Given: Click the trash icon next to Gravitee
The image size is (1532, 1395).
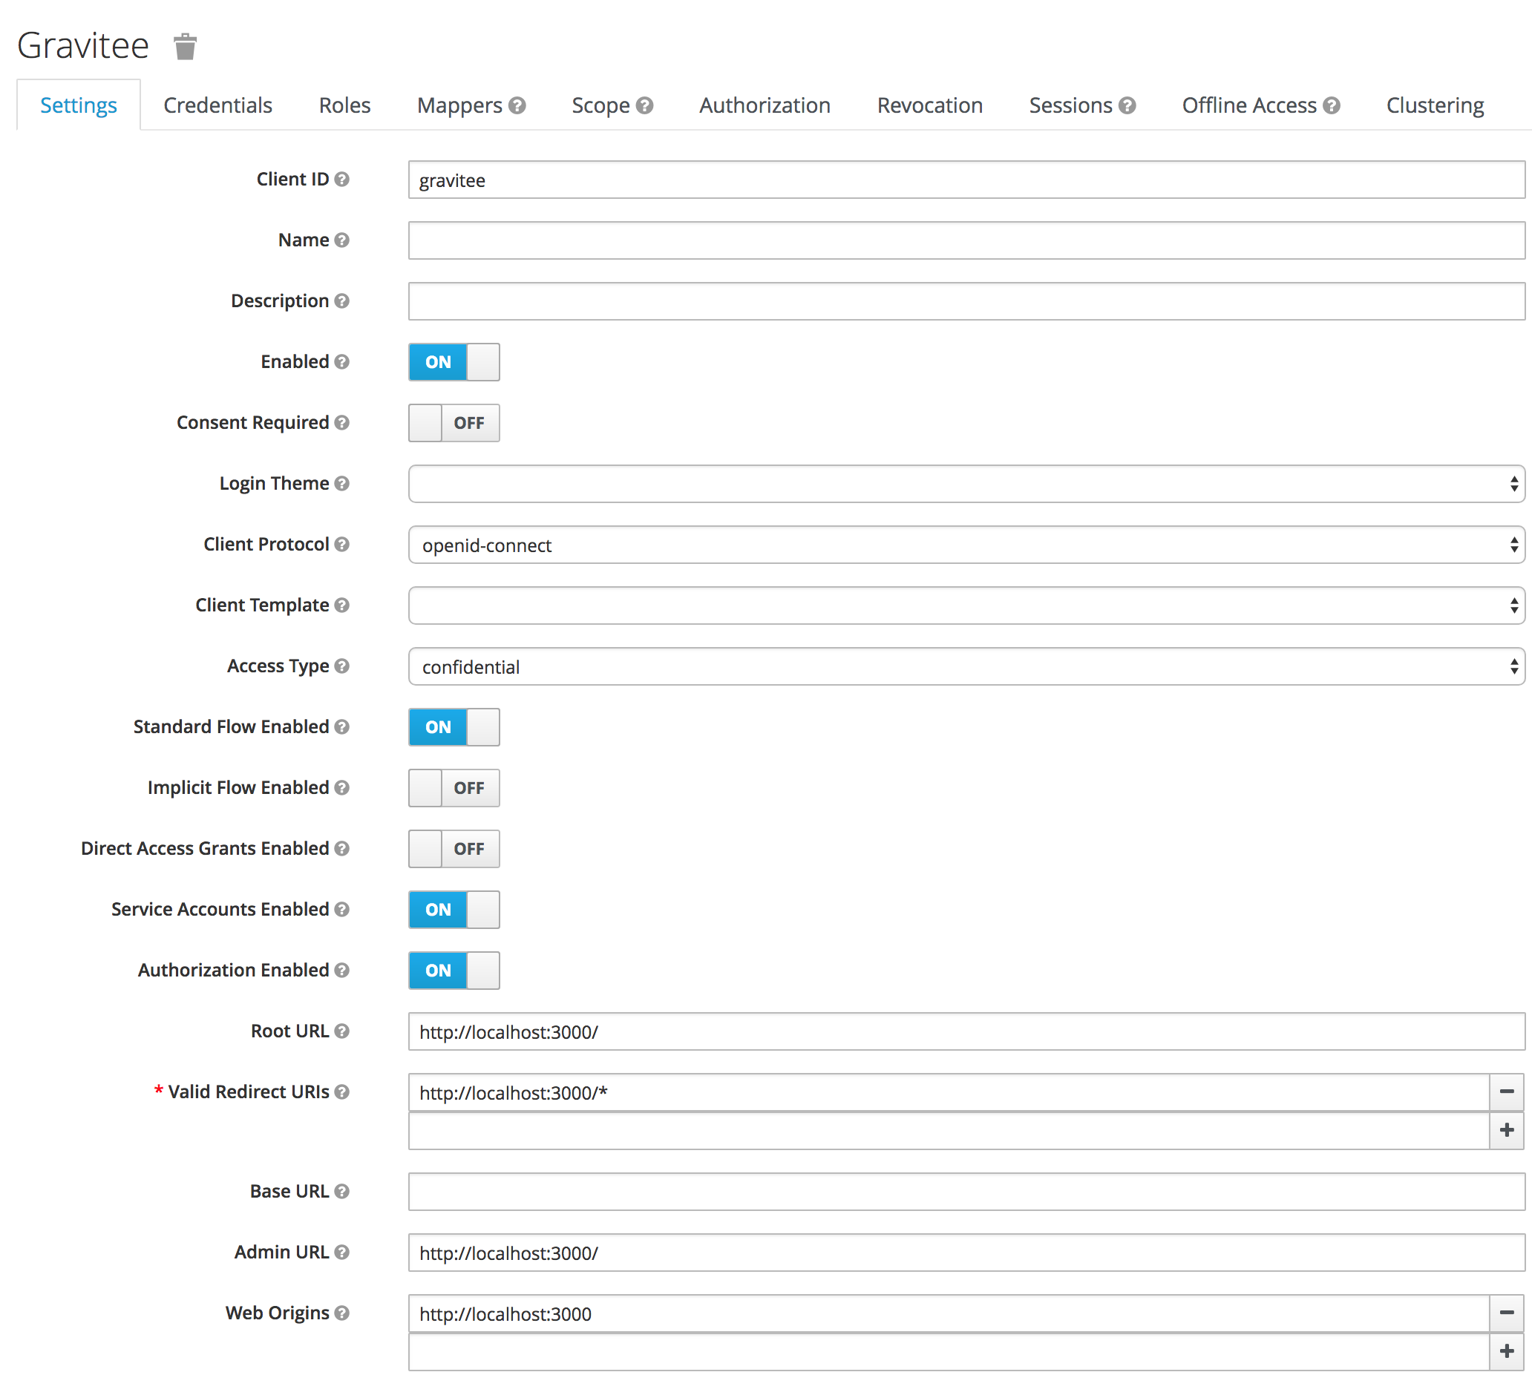Looking at the screenshot, I should point(185,46).
